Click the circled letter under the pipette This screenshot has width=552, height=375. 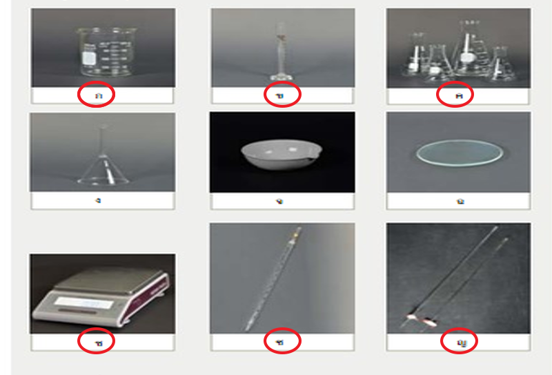pyautogui.click(x=280, y=342)
